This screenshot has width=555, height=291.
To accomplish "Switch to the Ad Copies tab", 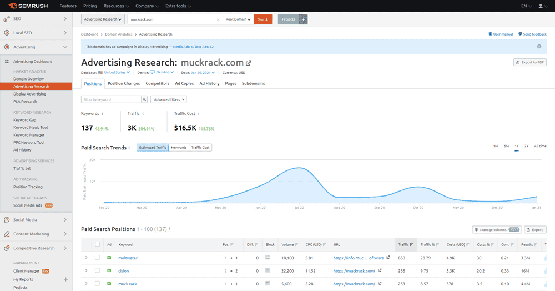I will tap(184, 83).
